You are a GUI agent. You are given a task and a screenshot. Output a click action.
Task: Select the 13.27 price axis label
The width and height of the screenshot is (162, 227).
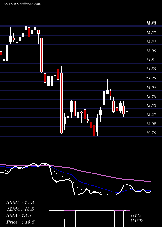tap(151, 115)
